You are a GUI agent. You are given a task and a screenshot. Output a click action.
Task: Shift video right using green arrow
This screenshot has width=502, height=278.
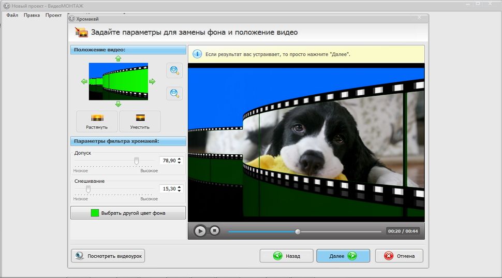pyautogui.click(x=152, y=82)
